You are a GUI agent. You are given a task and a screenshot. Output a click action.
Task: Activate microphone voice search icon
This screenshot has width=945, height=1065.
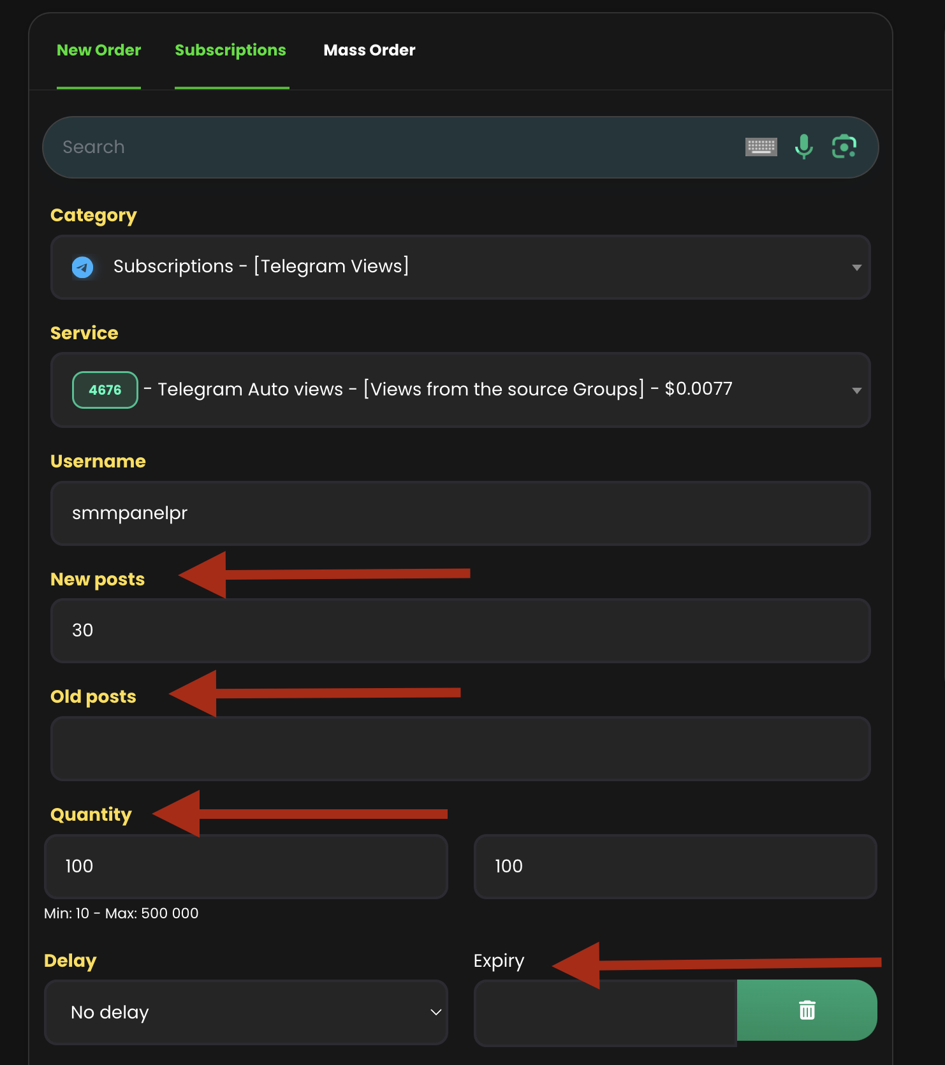803,147
